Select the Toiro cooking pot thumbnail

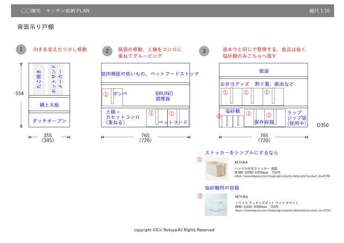216,205
